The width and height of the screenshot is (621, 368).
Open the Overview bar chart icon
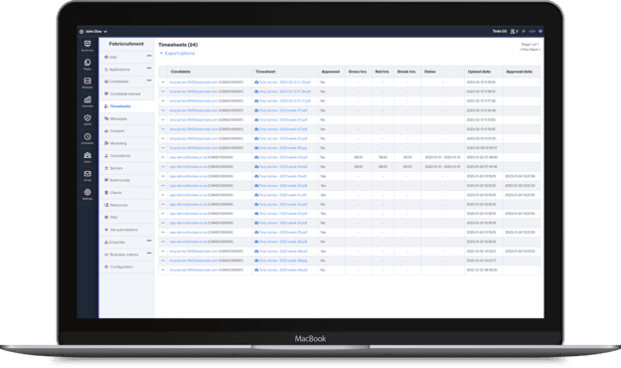(x=87, y=99)
